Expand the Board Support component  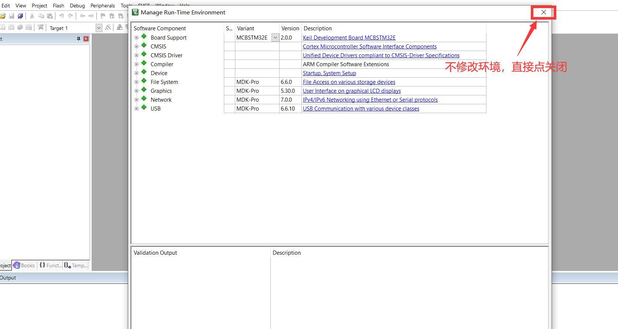pyautogui.click(x=136, y=37)
